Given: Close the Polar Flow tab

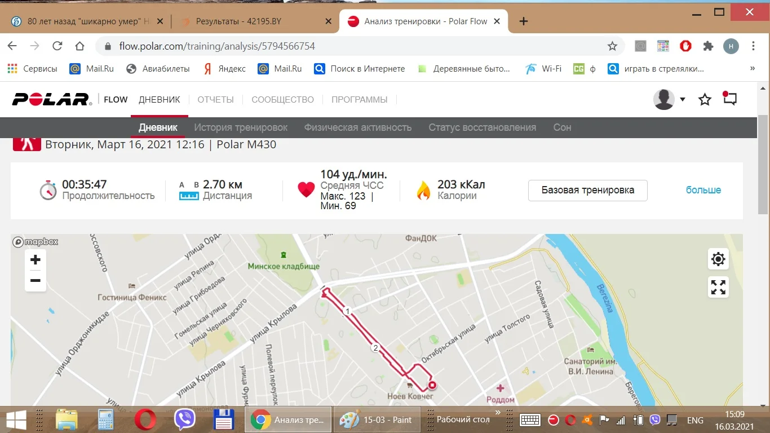Looking at the screenshot, I should [x=497, y=21].
